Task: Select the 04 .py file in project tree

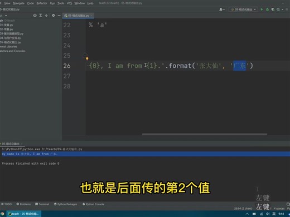Action: pos(11,38)
